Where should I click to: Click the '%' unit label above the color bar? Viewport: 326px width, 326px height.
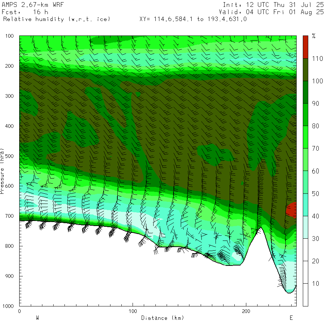click(314, 36)
